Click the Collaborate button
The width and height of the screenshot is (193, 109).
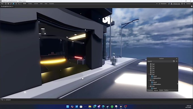tap(175, 4)
